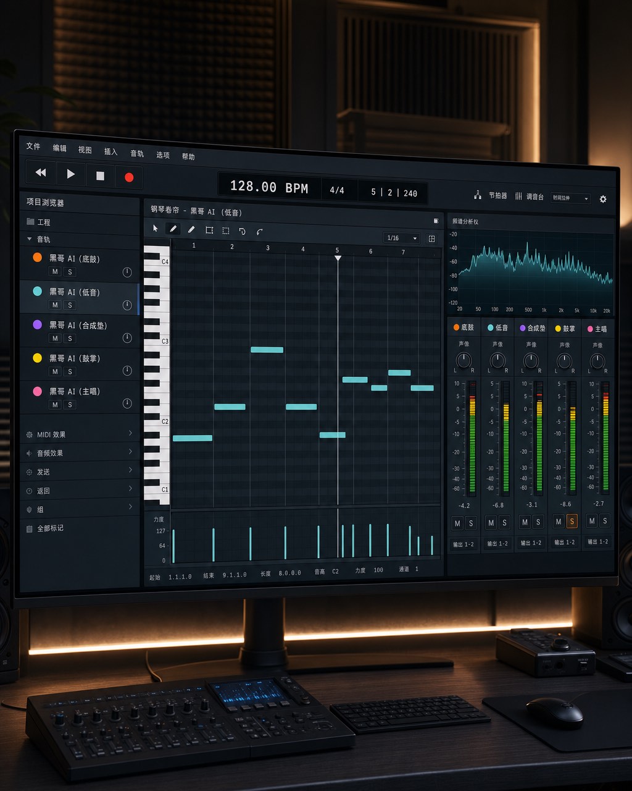
Task: Open the 选项 menu
Action: (x=163, y=155)
